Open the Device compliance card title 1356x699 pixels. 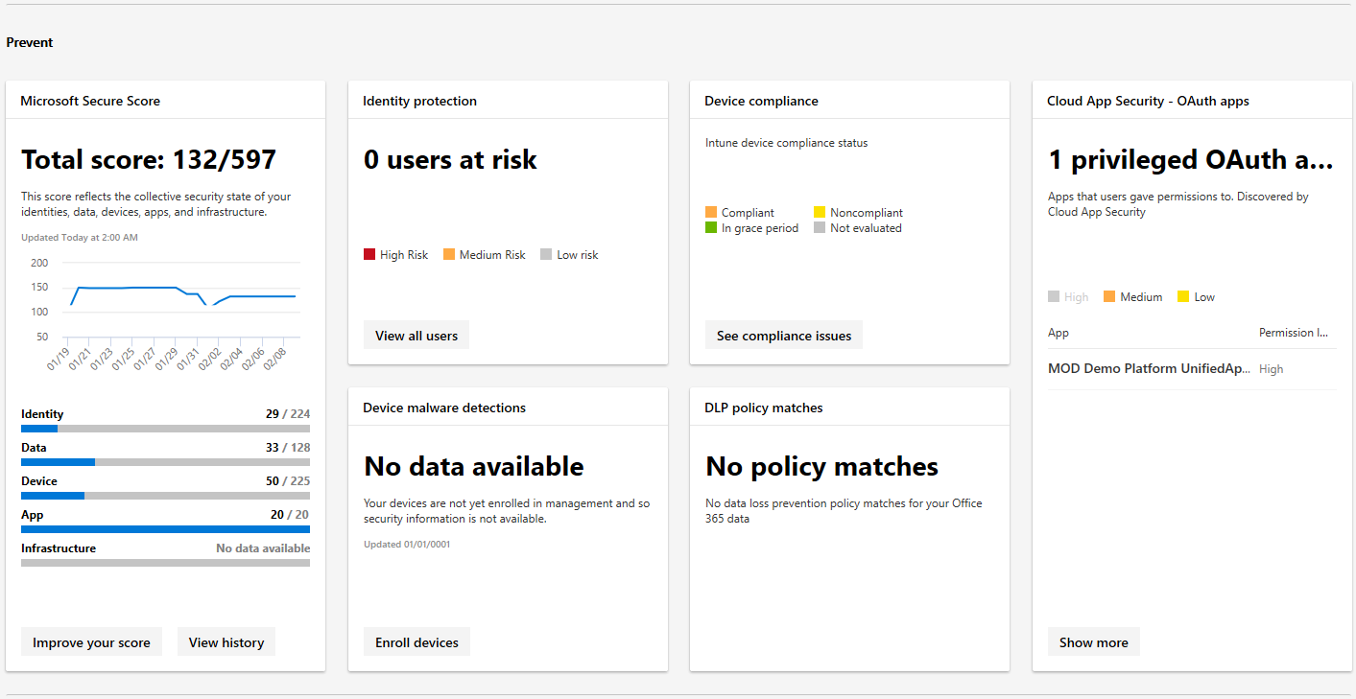pos(761,101)
